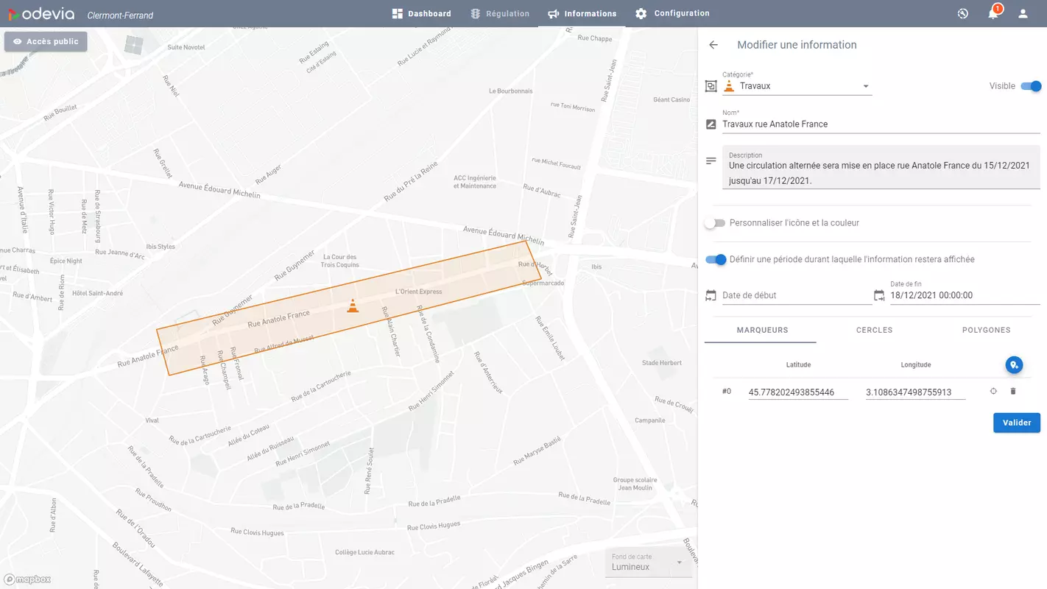
Task: Open the Dashboard menu
Action: 421,13
